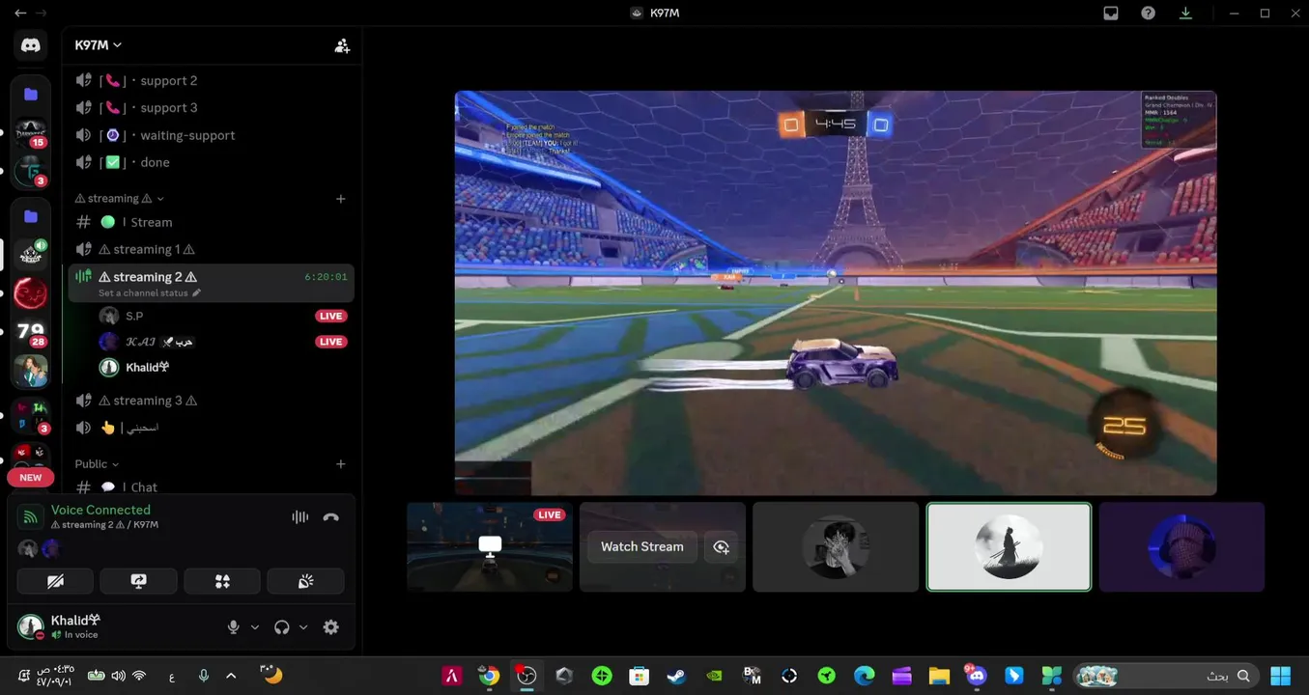This screenshot has width=1309, height=695.
Task: Select the purple avatar participant tile
Action: 1181,546
